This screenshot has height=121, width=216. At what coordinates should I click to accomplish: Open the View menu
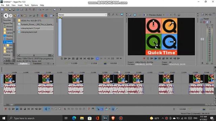pos(13,5)
